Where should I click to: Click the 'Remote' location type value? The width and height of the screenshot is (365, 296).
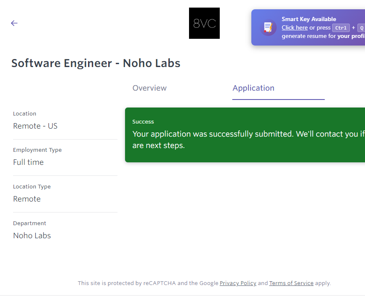tap(27, 199)
